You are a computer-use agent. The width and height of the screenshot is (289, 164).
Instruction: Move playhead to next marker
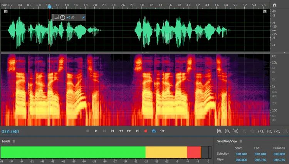(x=138, y=131)
